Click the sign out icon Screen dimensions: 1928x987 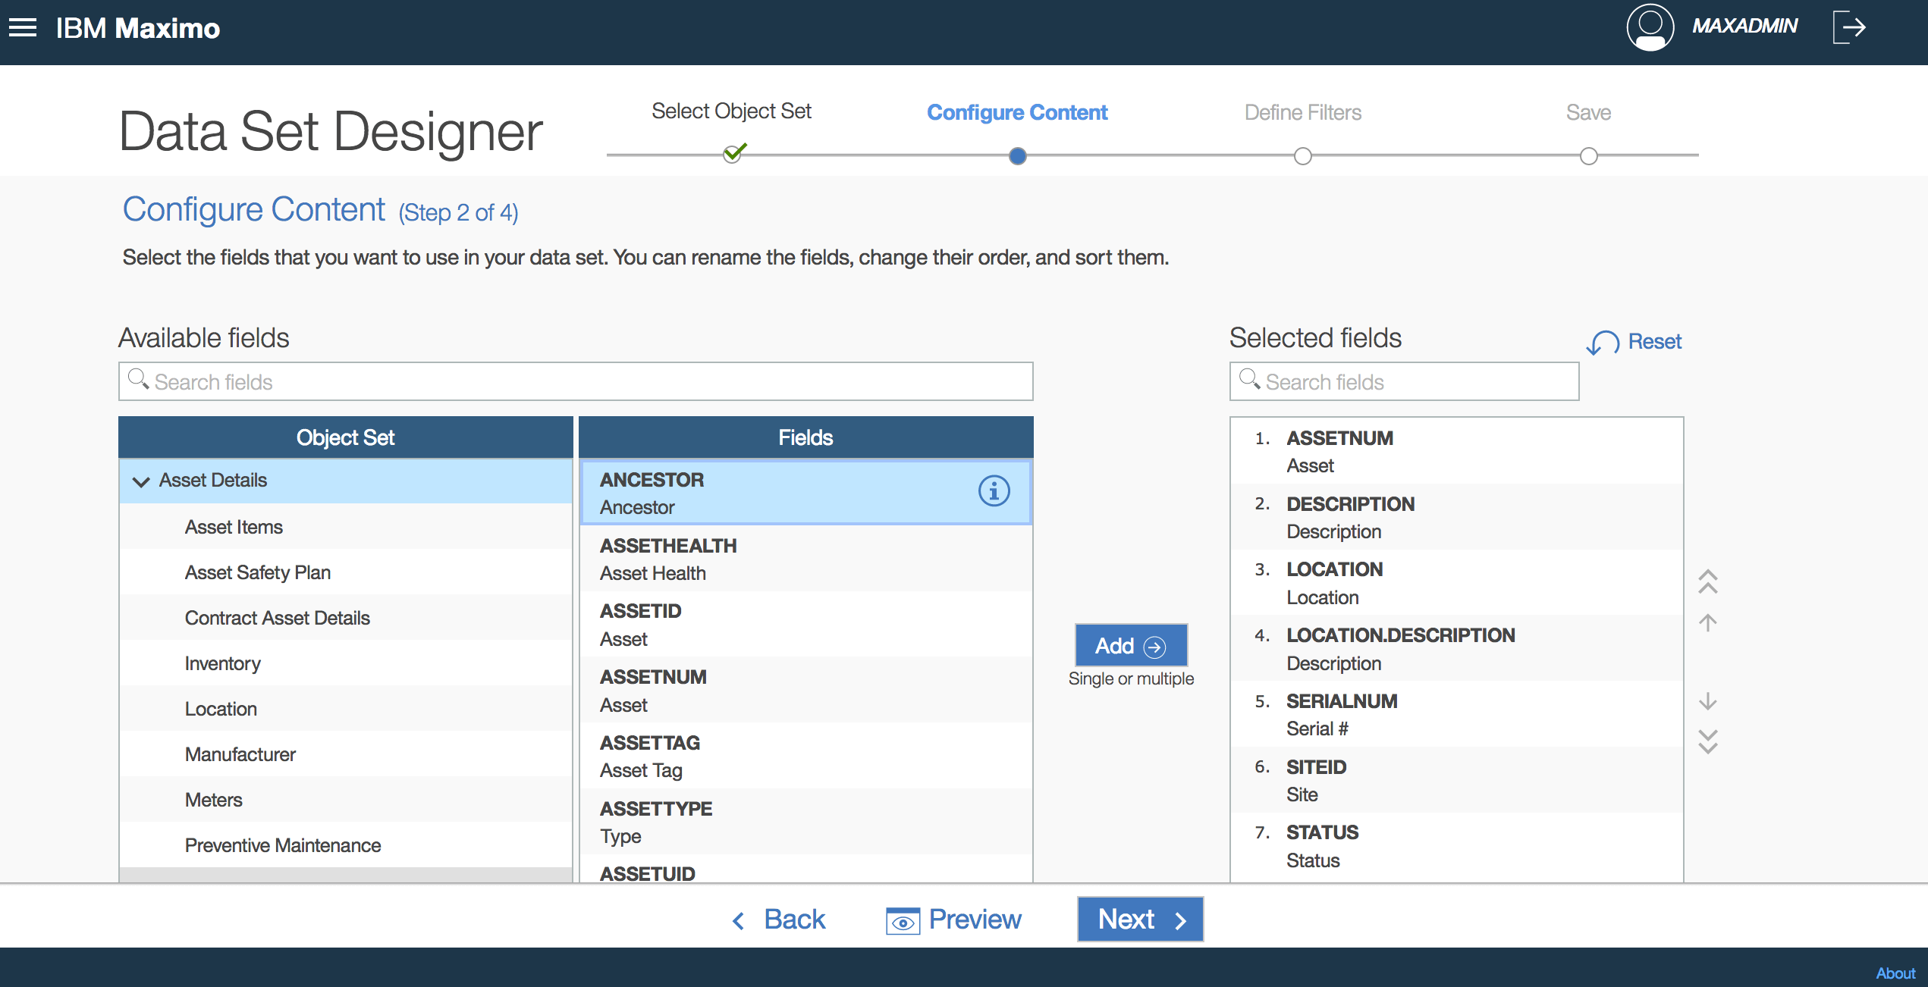click(x=1849, y=28)
